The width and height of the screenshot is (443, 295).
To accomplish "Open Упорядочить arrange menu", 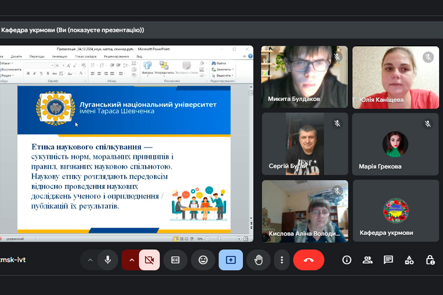I will (164, 69).
